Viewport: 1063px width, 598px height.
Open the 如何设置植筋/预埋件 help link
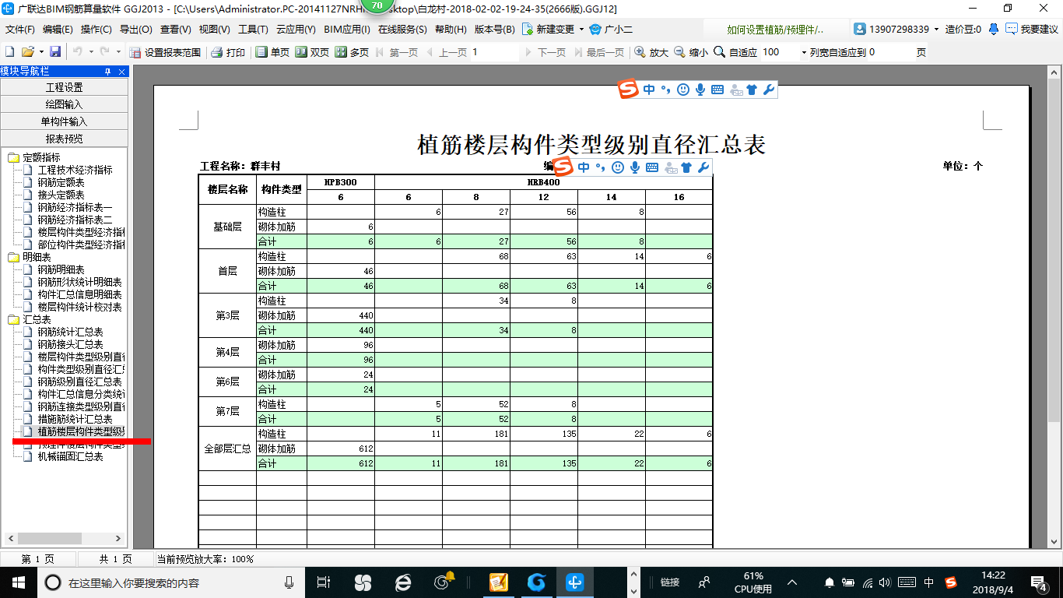[x=775, y=30]
